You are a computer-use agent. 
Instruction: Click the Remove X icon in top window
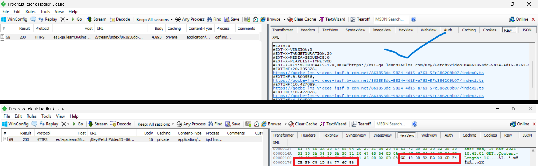(x=62, y=19)
